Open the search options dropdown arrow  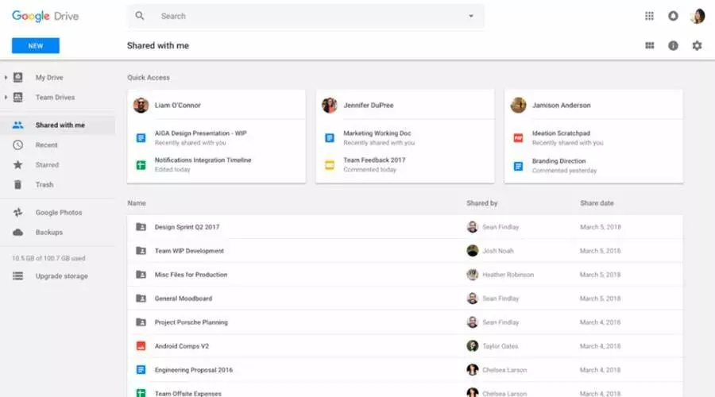pos(471,16)
